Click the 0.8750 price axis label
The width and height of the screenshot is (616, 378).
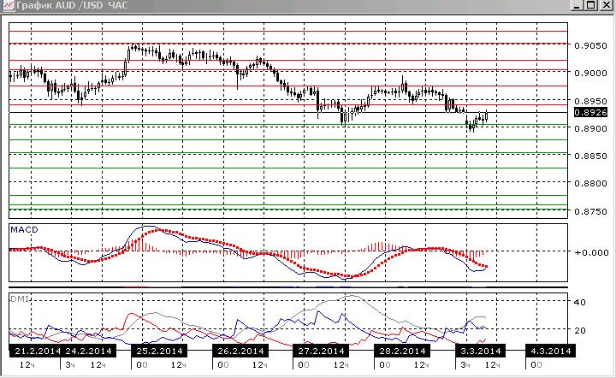[x=590, y=211]
